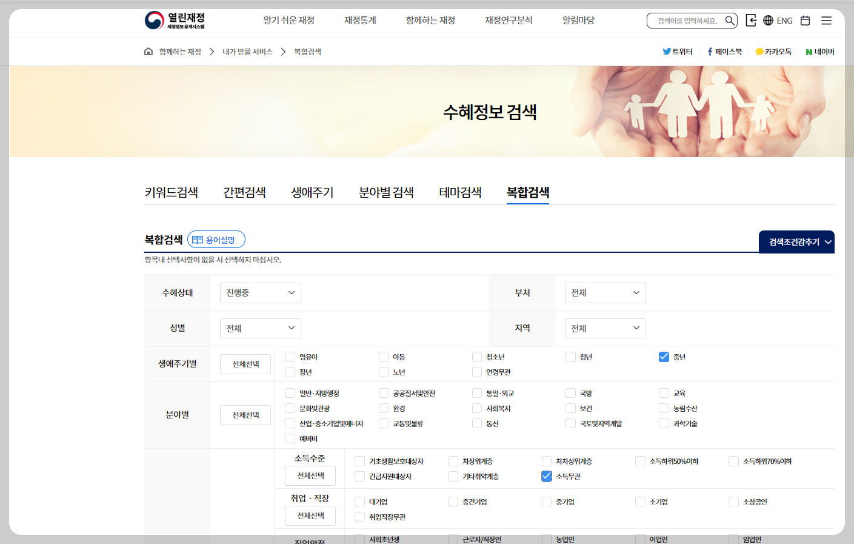The height and width of the screenshot is (544, 854).
Task: Switch to 테마검색 tab
Action: pos(460,192)
